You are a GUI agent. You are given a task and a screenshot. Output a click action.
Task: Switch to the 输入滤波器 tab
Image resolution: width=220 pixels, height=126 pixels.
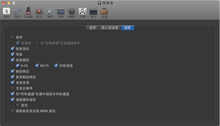[x=110, y=28]
